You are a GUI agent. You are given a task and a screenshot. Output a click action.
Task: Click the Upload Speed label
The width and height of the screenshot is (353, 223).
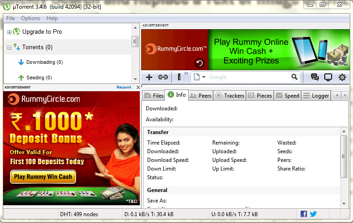(230, 160)
